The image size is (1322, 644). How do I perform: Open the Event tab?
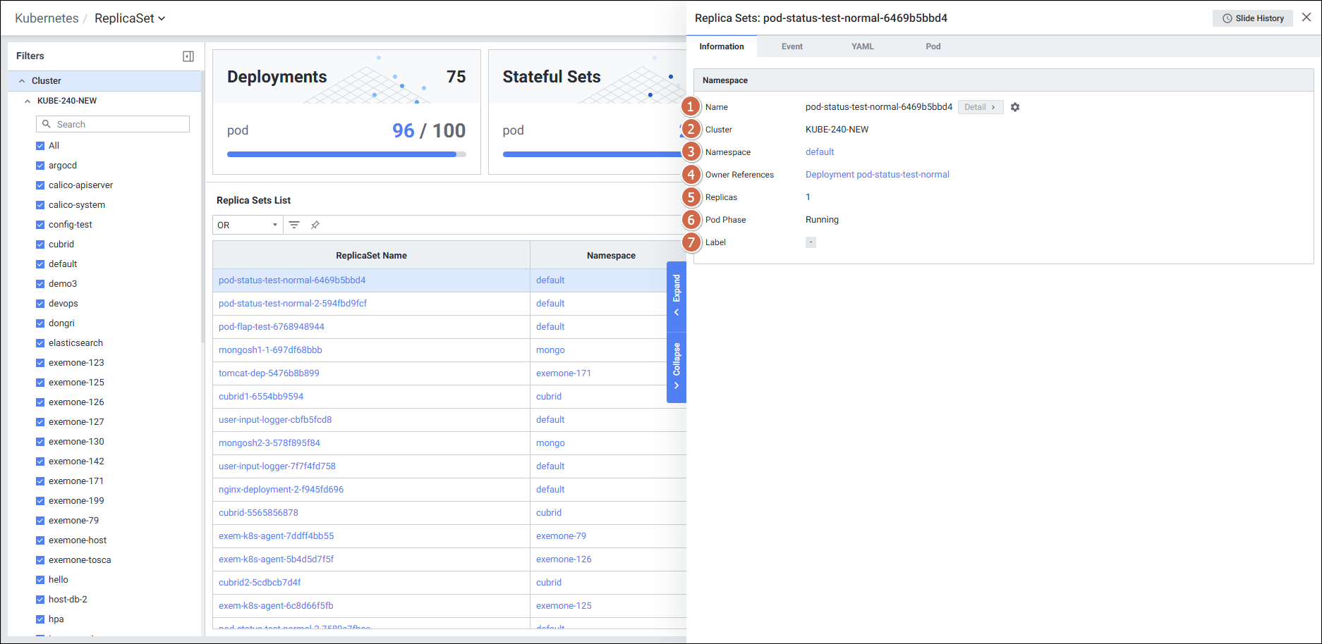(x=792, y=47)
